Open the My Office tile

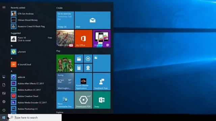83,39
